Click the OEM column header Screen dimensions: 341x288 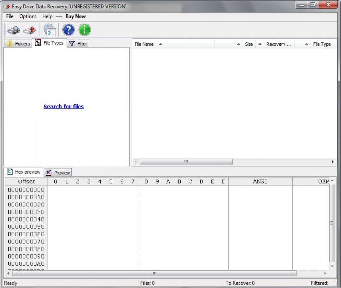coord(311,181)
